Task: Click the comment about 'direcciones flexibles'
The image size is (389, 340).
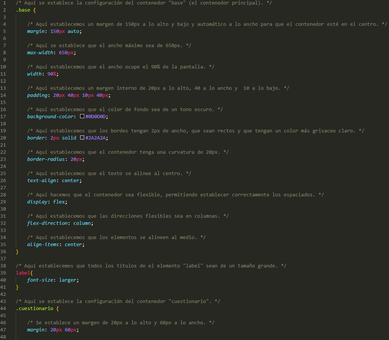Action: click(128, 216)
